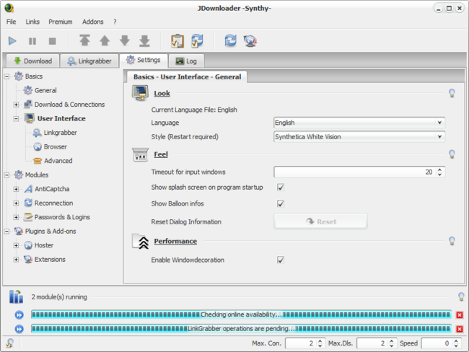Collapse the Modules tree node

click(6, 175)
